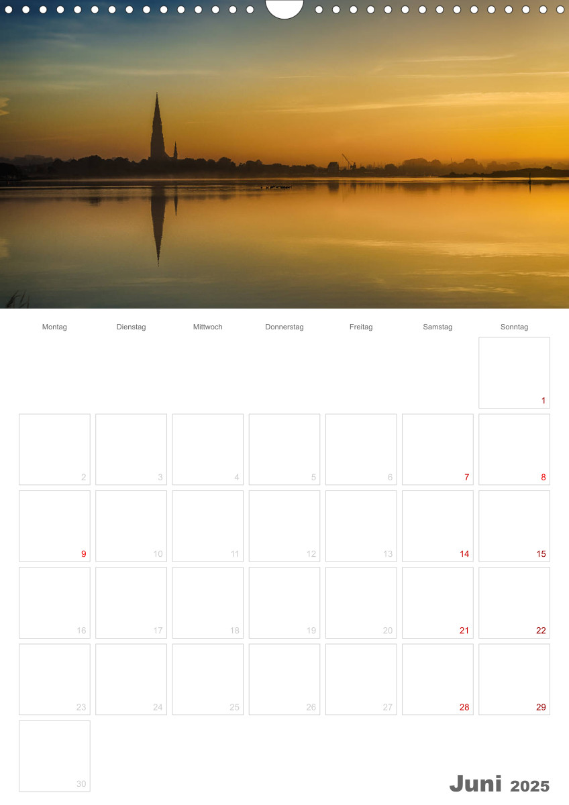The image size is (569, 805).
Task: Click the day cell numbered 10
Action: 131,526
